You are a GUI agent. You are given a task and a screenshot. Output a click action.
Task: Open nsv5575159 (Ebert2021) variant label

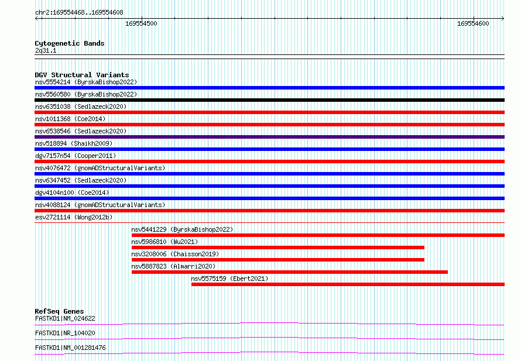229,279
